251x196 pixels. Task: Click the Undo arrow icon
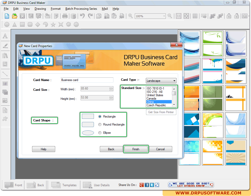(x=82, y=16)
